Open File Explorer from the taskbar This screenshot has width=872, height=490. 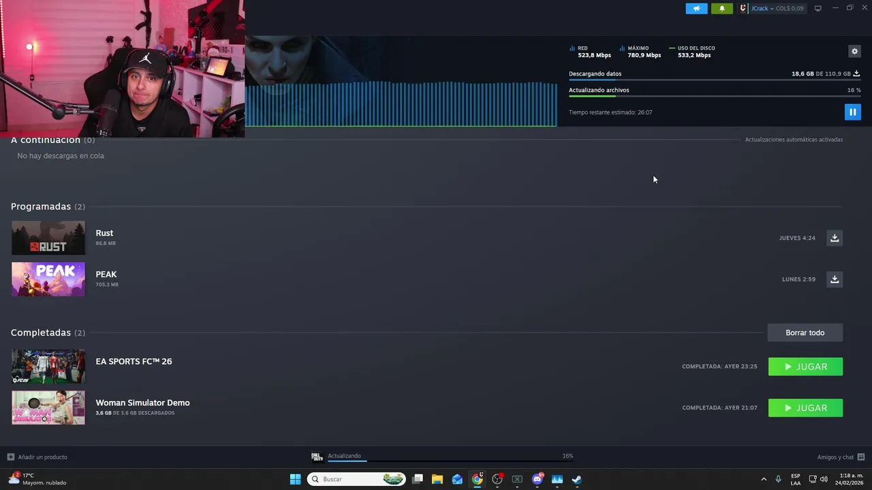point(437,479)
